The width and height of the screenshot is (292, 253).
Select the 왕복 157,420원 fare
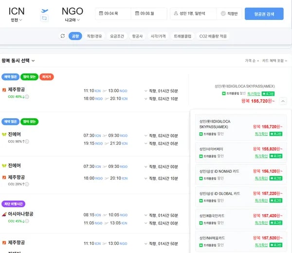tap(241, 219)
